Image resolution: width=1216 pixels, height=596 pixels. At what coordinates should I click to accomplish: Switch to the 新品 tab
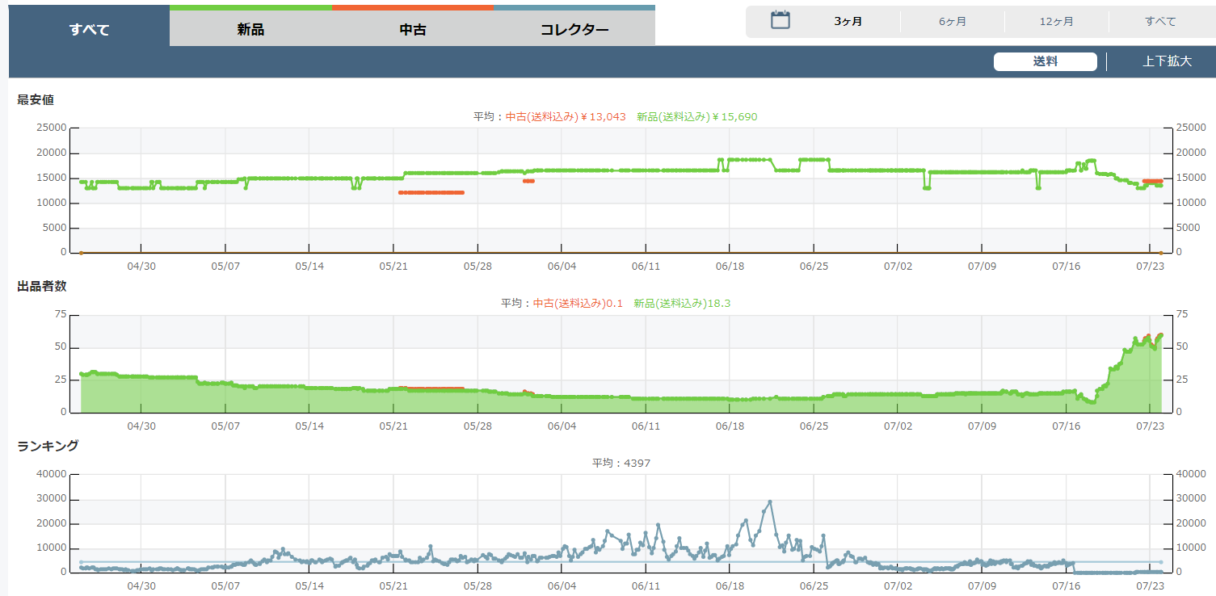pyautogui.click(x=250, y=30)
